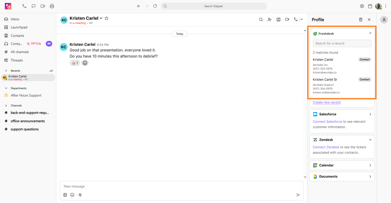The image size is (391, 203).
Task: Open the three-dot more menu
Action: click(386, 6)
